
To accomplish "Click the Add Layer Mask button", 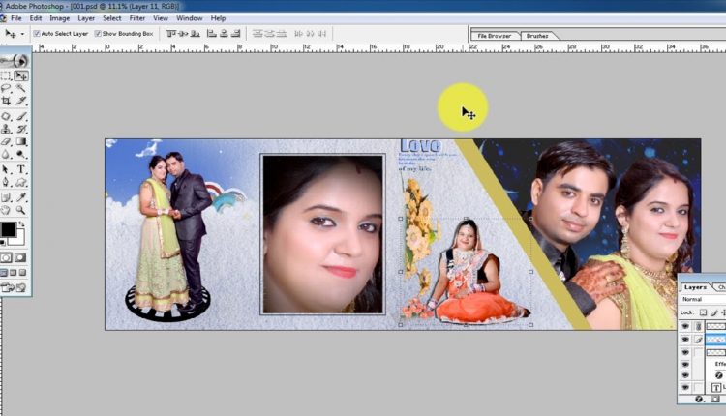I will (x=715, y=399).
